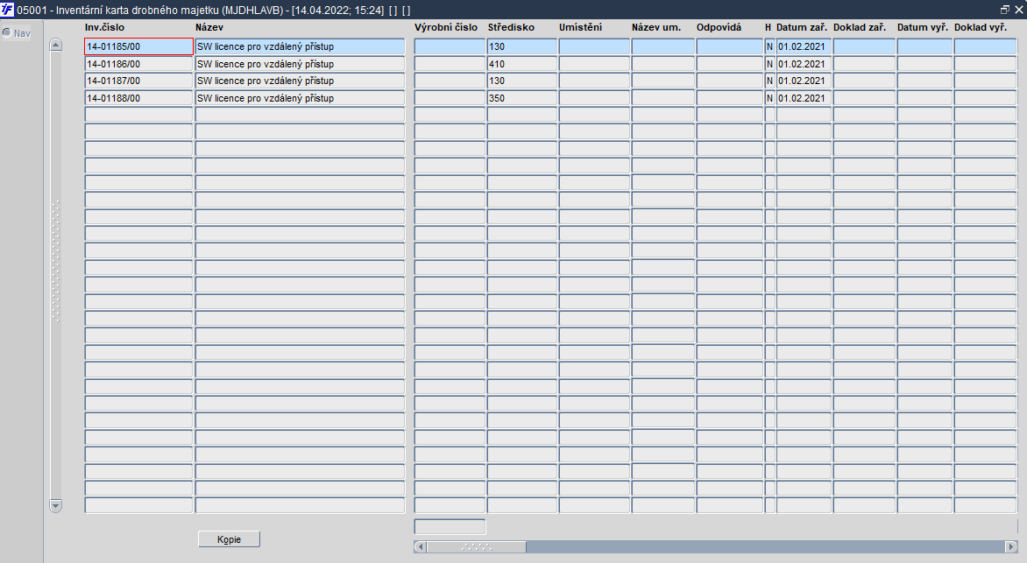Click Název field of row 14-01188/00
This screenshot has width=1027, height=563.
point(300,98)
